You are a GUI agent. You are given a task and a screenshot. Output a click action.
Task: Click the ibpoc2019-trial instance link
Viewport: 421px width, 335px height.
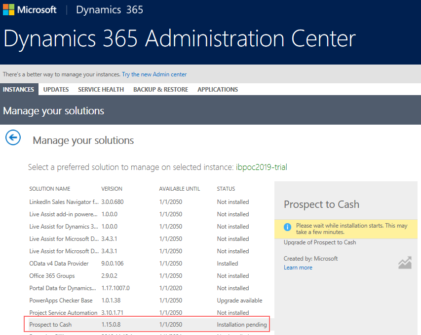261,167
